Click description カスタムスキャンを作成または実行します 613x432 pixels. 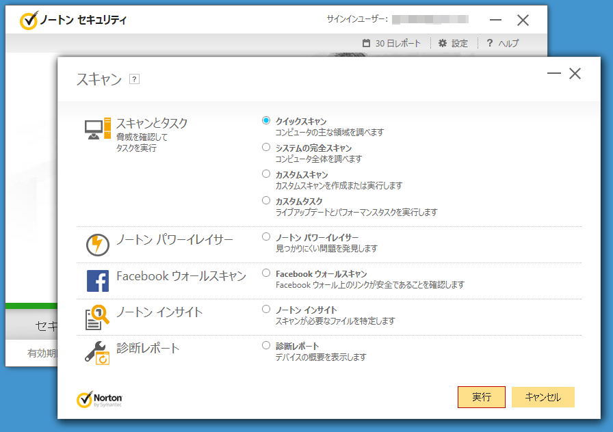[x=339, y=185]
